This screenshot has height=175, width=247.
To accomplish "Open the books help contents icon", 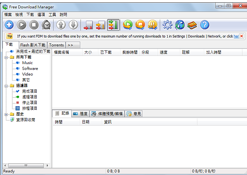I will point(192,25).
